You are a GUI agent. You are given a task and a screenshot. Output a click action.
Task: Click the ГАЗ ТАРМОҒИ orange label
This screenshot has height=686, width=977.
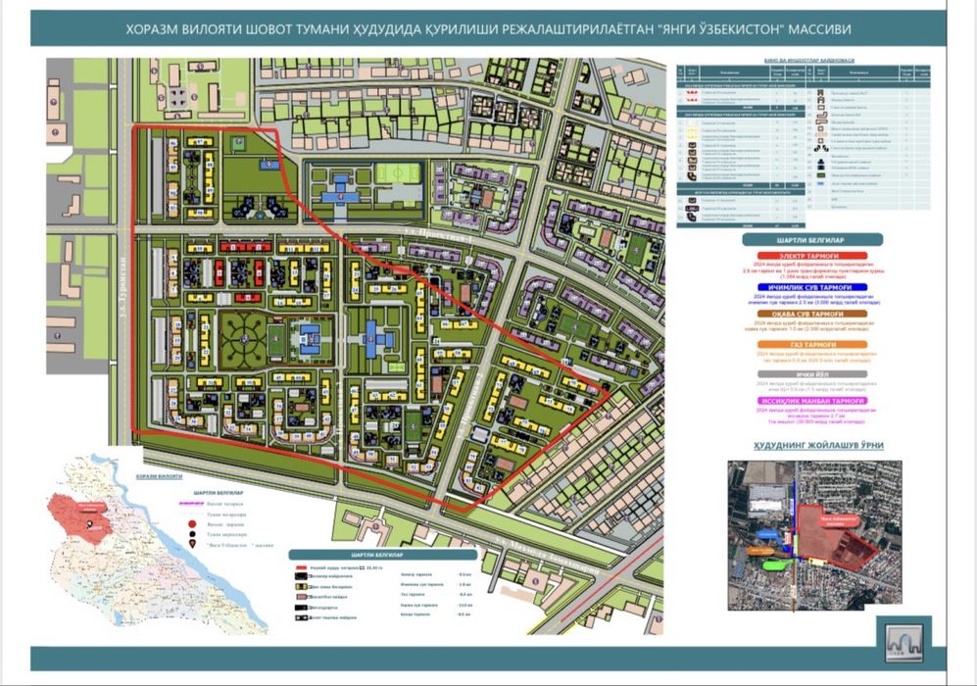tap(812, 345)
